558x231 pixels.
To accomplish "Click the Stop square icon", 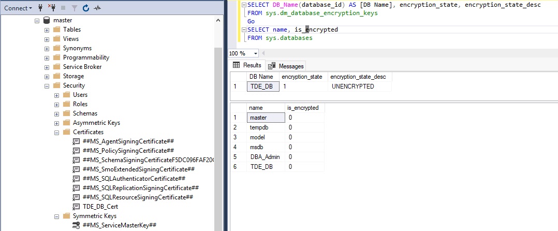I will 63,8.
